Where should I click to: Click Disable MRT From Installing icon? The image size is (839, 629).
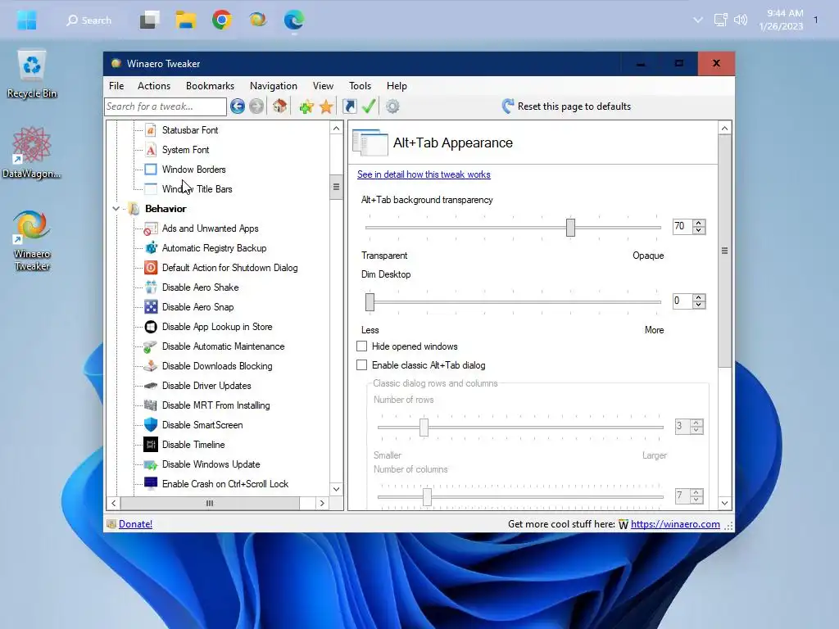click(x=151, y=405)
